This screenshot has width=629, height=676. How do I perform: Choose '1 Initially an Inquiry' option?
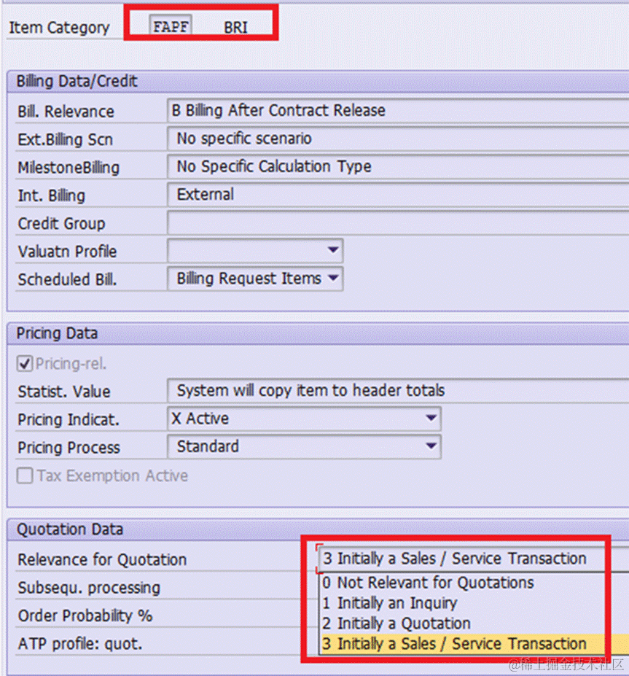click(474, 603)
